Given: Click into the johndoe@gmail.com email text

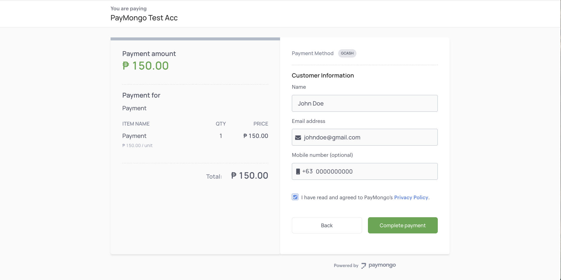Looking at the screenshot, I should point(332,138).
